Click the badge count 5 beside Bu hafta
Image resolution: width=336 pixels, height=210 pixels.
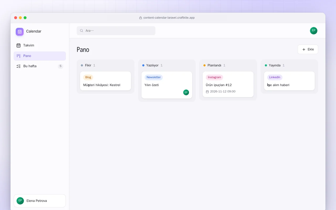pyautogui.click(x=60, y=66)
